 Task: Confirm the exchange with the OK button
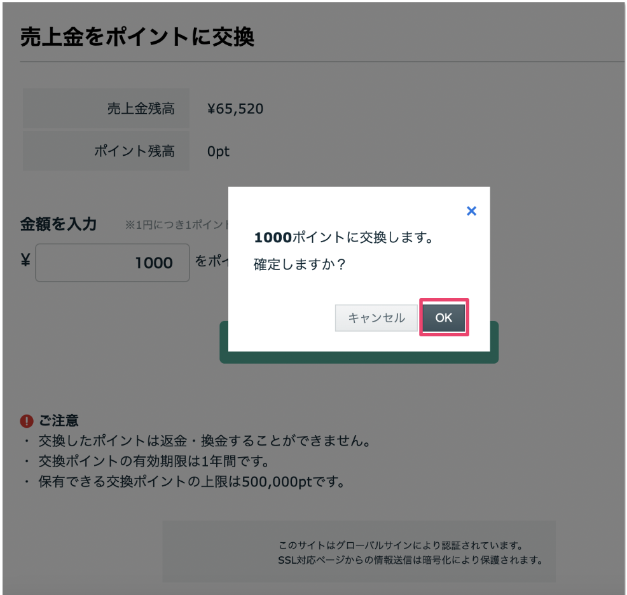pyautogui.click(x=444, y=317)
